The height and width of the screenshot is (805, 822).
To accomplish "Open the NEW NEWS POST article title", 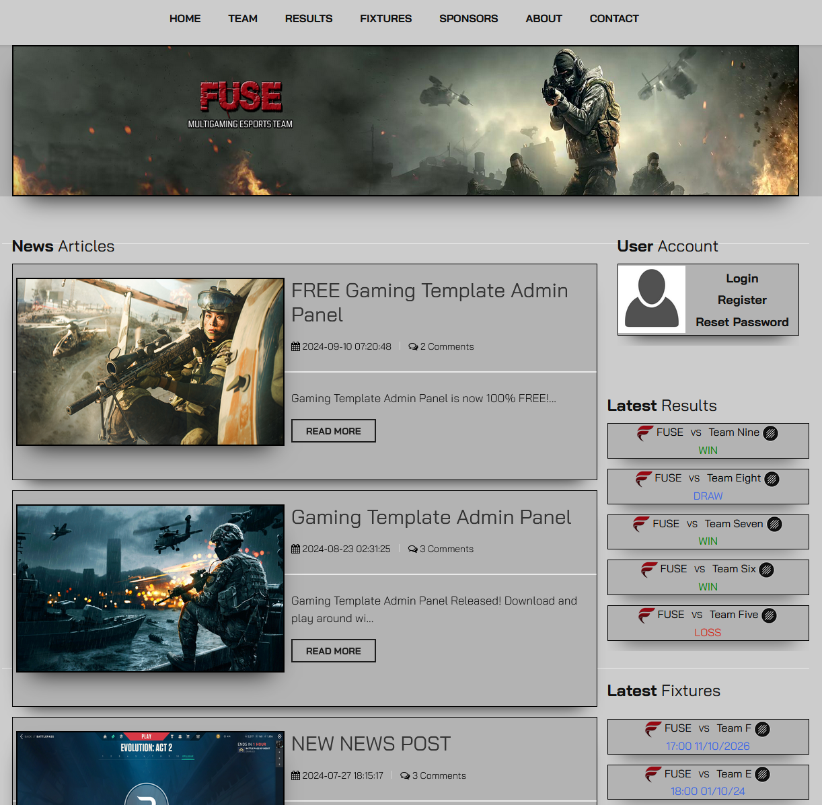I will [371, 744].
